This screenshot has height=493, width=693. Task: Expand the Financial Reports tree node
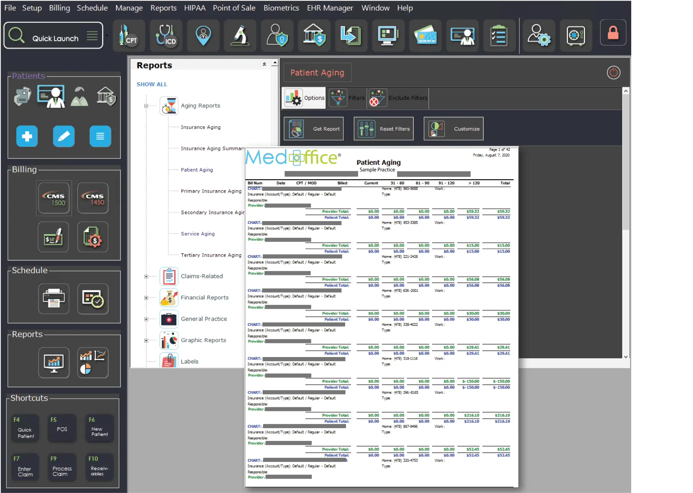(x=146, y=298)
